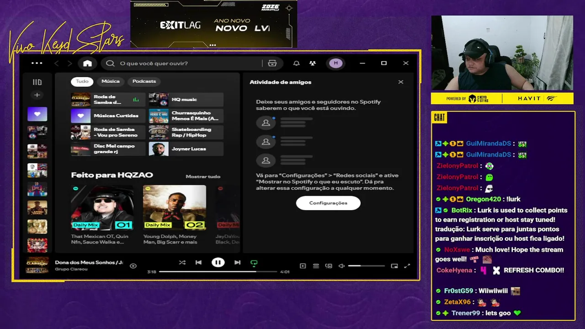Viewport: 585px width, 329px height.
Task: Open Daily Mix 01 card
Action: point(102,215)
